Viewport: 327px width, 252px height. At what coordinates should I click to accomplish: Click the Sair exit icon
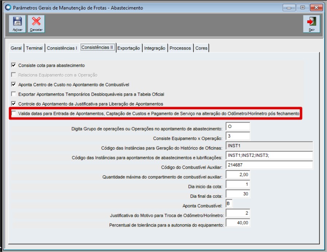tap(311, 24)
